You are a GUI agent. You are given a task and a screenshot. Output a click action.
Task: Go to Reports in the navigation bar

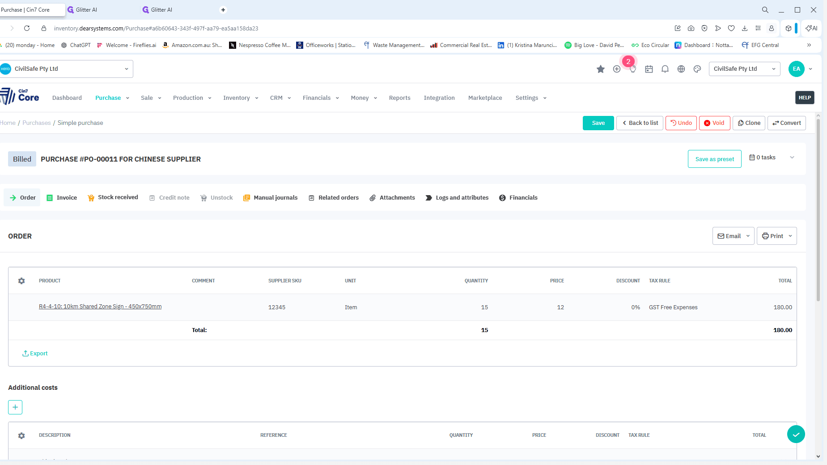(400, 98)
